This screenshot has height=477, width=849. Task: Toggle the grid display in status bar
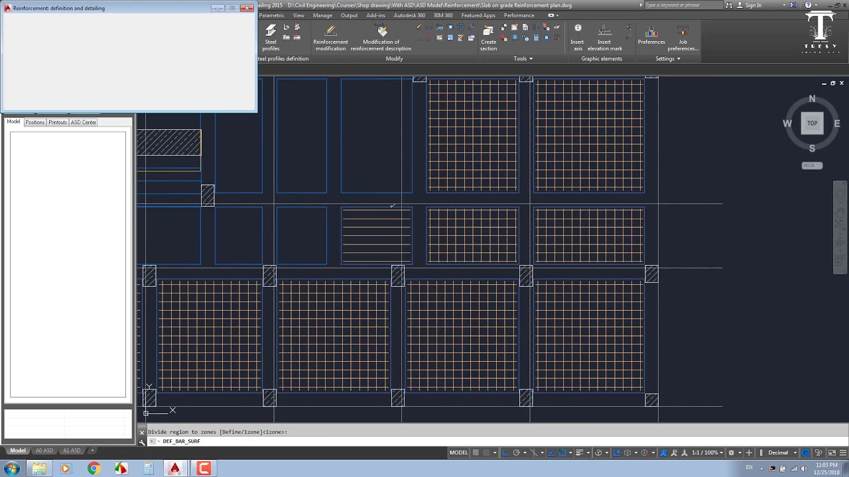[x=476, y=452]
